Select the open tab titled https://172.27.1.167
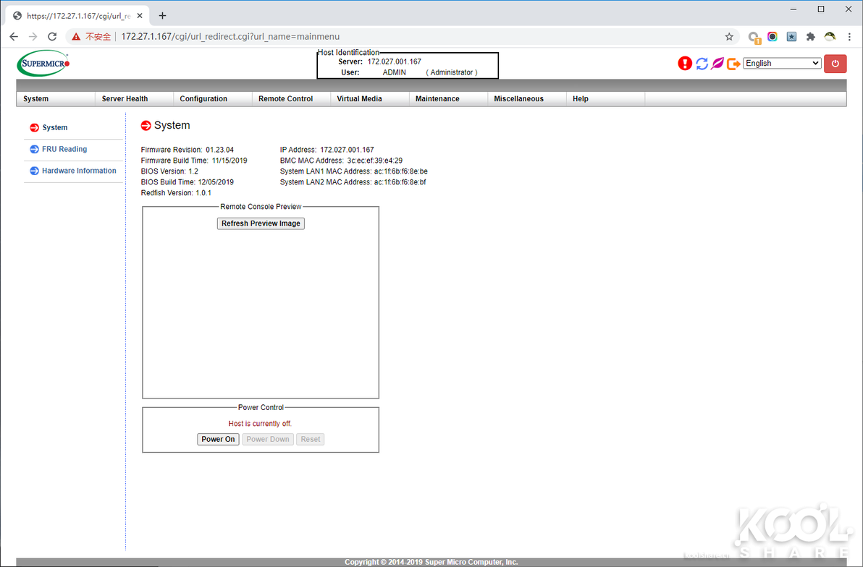This screenshot has height=567, width=863. tap(78, 15)
